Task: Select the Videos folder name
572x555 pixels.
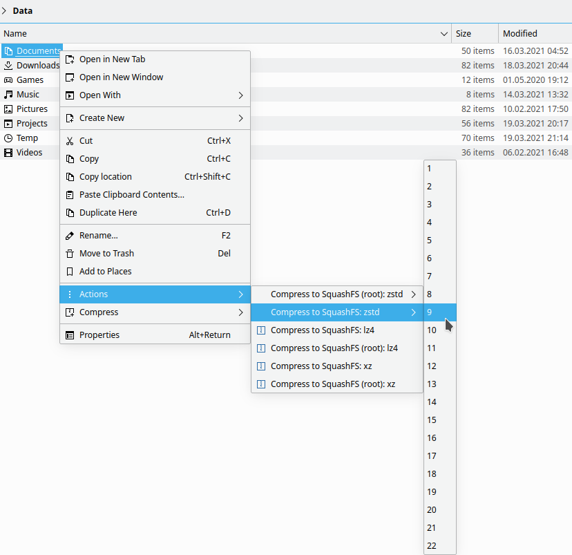Action: [x=30, y=153]
